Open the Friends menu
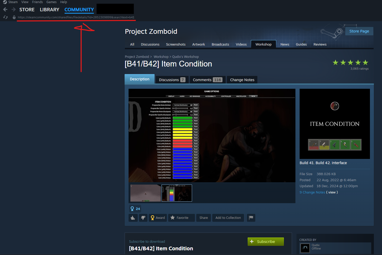 tap(38, 2)
